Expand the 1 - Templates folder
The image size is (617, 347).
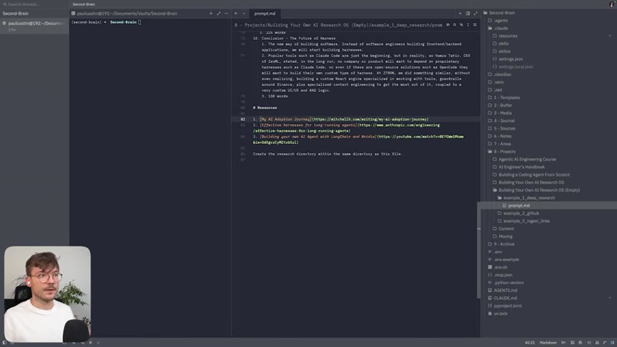[x=507, y=98]
